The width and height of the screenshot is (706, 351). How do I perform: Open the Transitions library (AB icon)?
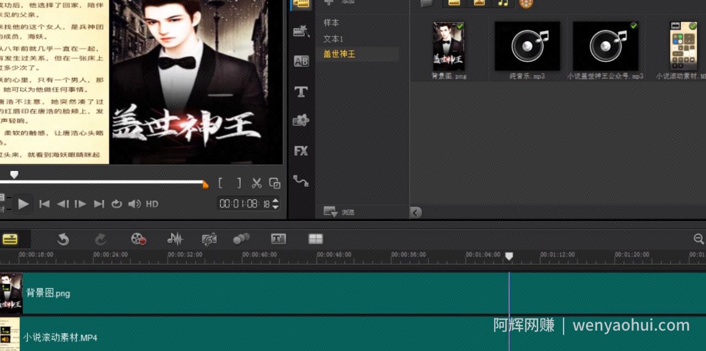tap(301, 61)
